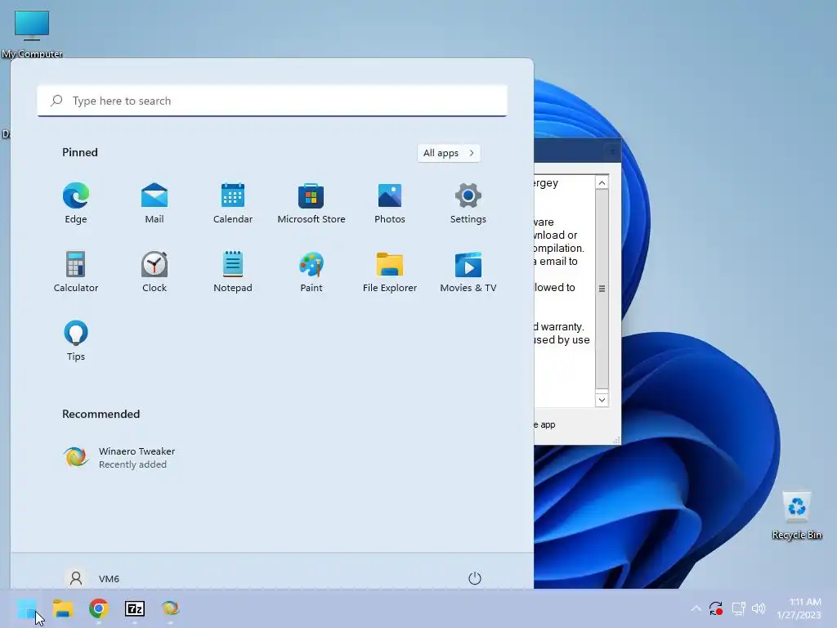Viewport: 837px width, 628px height.
Task: Show all apps list
Action: (x=449, y=153)
